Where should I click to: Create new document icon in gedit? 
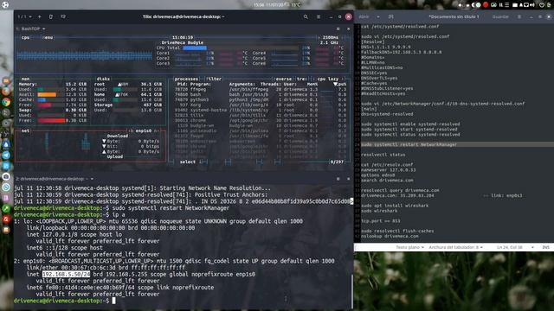(390, 16)
